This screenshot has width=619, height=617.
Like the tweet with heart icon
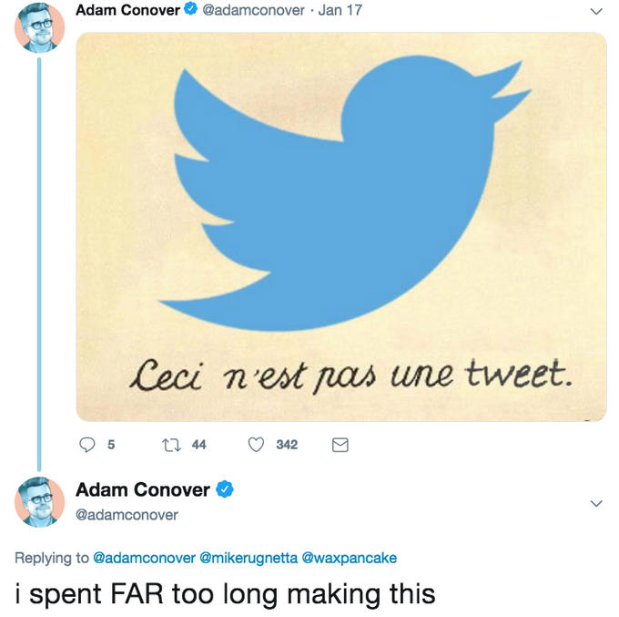[256, 445]
